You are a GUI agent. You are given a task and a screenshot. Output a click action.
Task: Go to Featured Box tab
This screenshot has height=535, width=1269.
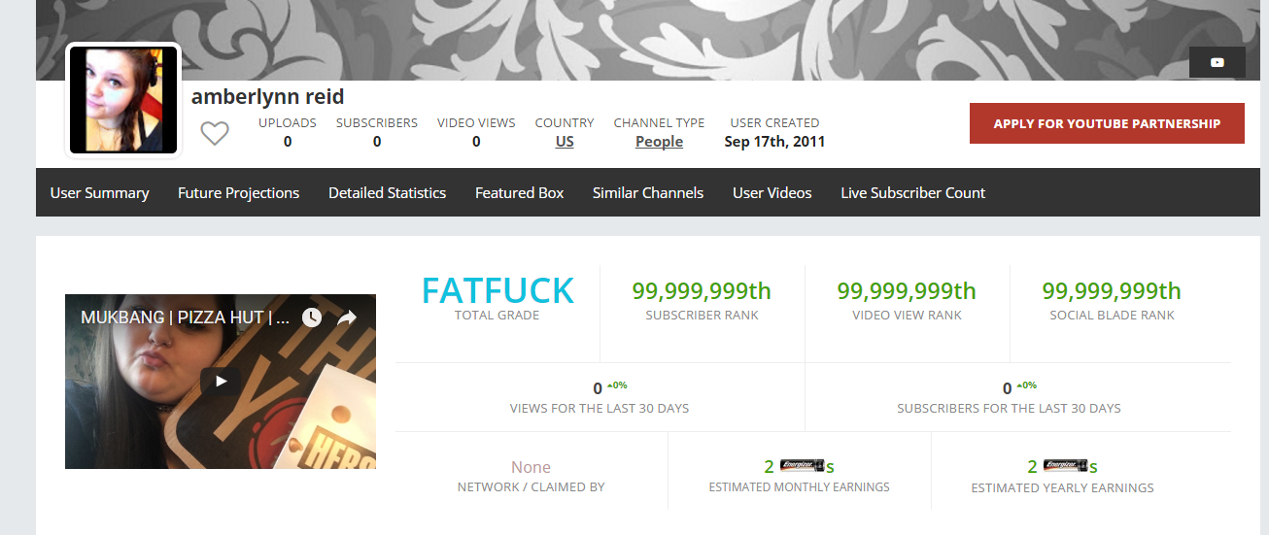pos(519,192)
